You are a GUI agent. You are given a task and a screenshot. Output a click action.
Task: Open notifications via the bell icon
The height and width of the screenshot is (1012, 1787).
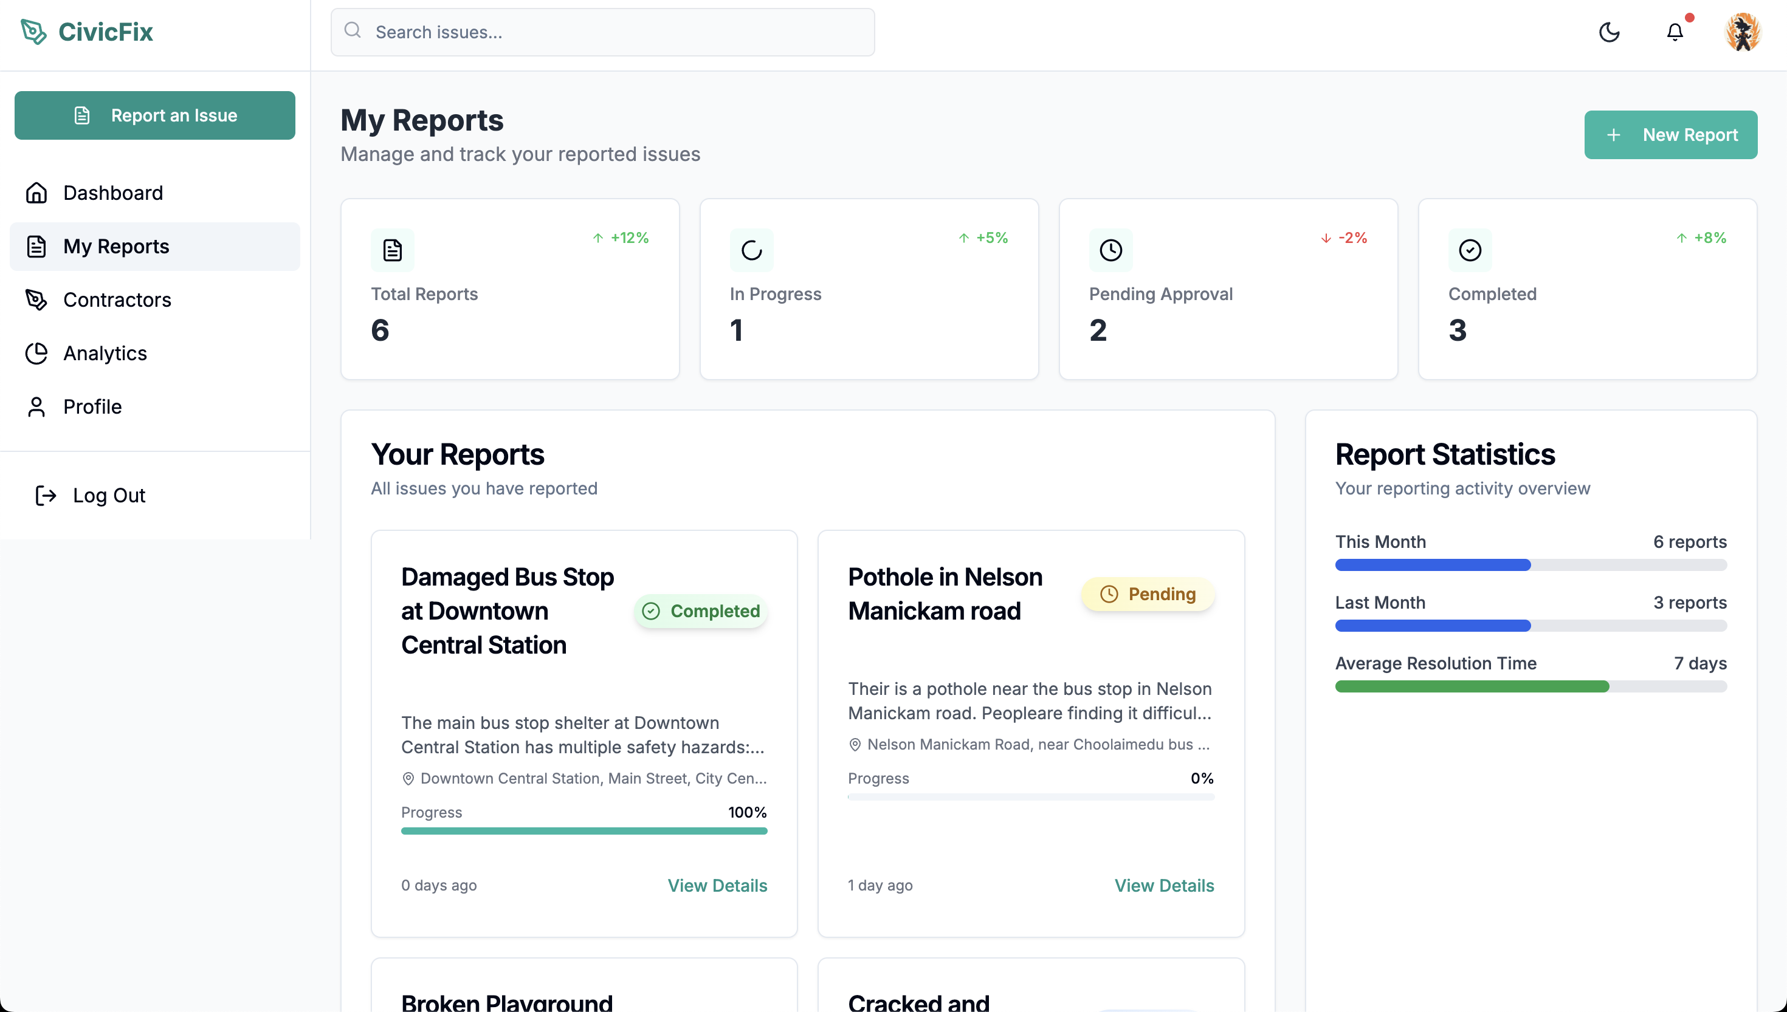[1675, 32]
